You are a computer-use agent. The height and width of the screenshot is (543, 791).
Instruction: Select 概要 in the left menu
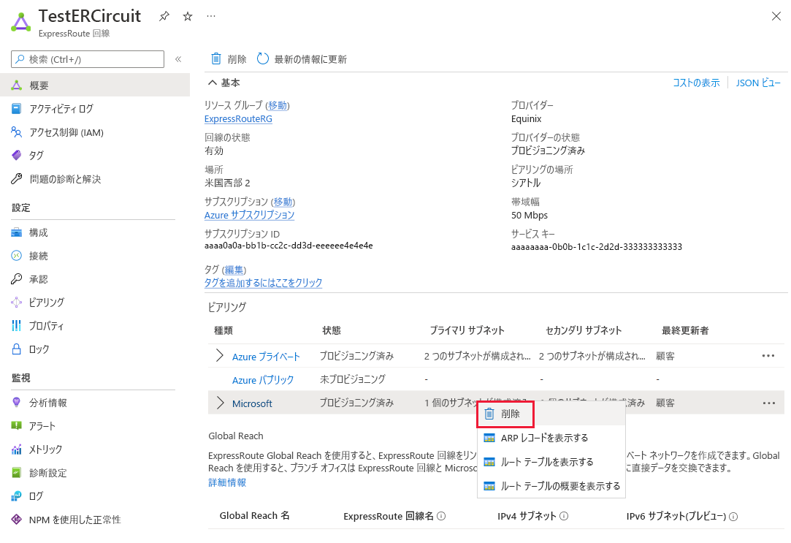[95, 85]
